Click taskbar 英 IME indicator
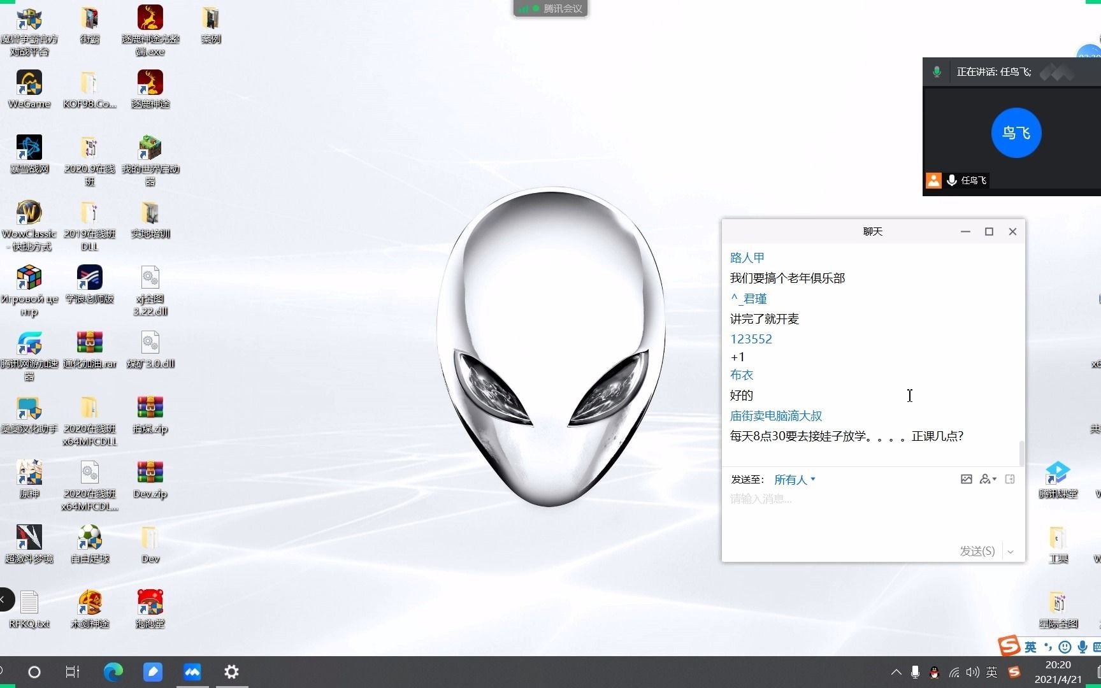 tap(992, 672)
